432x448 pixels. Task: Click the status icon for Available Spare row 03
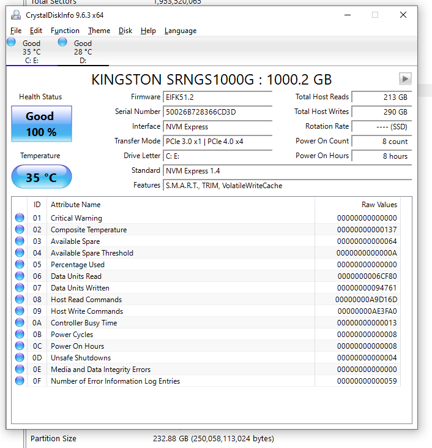click(20, 241)
